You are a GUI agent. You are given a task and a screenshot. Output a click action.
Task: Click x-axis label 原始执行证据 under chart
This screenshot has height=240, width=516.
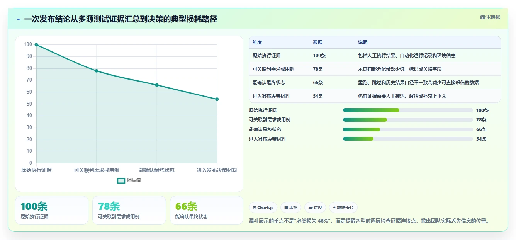[36, 170]
